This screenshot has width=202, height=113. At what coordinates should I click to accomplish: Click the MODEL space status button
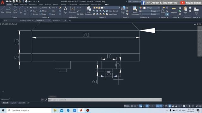[127, 106]
